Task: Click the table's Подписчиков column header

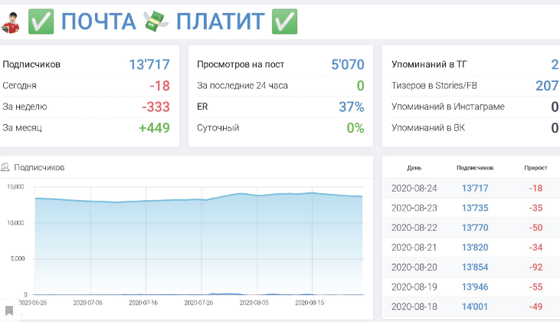Action: point(475,168)
